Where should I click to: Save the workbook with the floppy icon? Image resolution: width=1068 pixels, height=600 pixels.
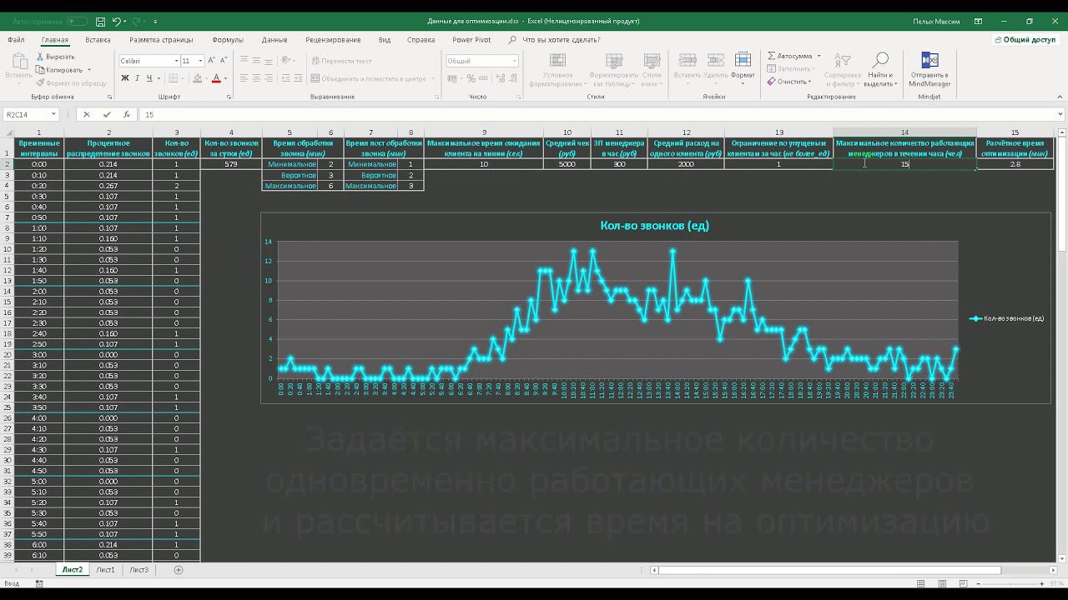pos(101,22)
